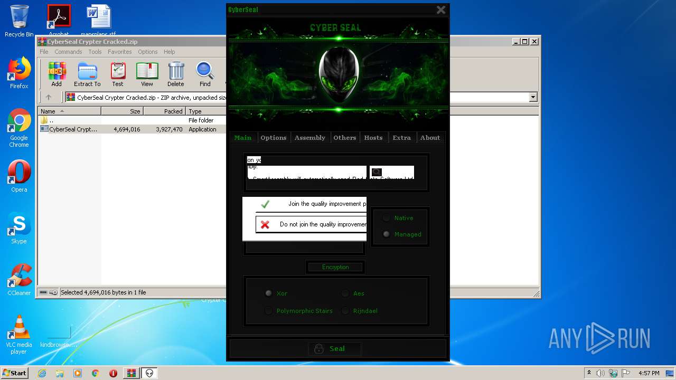The width and height of the screenshot is (676, 380).
Task: Launch Skype from the desktop
Action: [19, 228]
